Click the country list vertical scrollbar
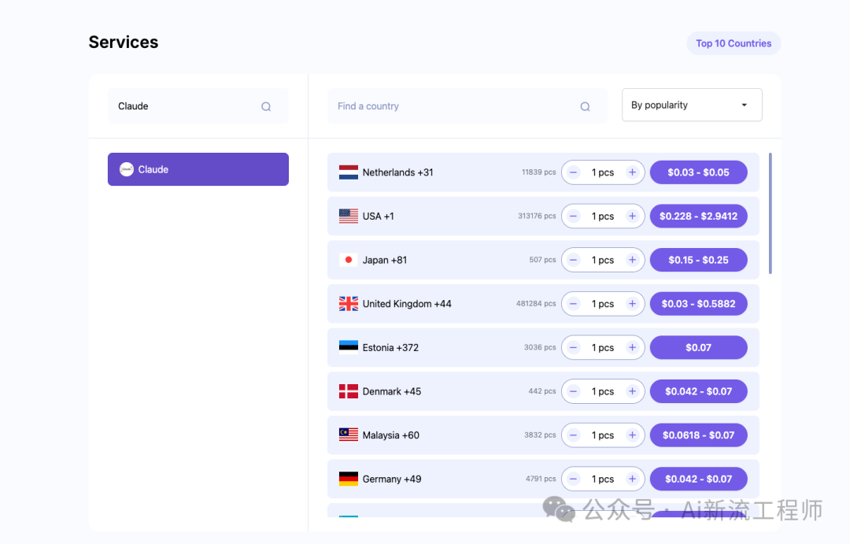 [771, 213]
